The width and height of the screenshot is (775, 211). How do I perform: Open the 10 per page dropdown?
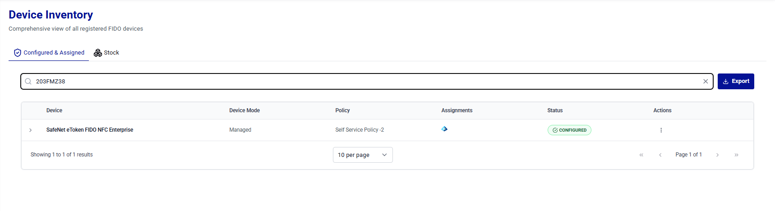pyautogui.click(x=363, y=155)
